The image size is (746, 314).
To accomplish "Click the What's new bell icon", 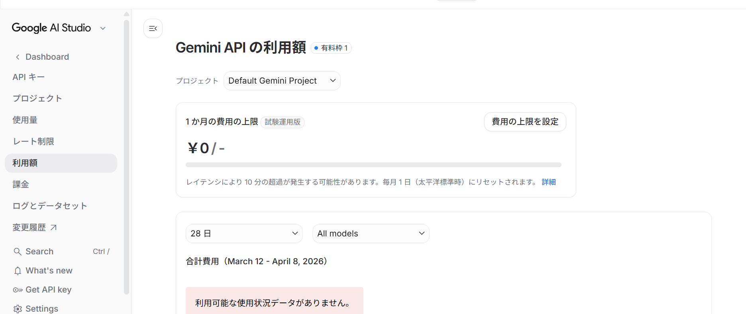I will [x=18, y=271].
